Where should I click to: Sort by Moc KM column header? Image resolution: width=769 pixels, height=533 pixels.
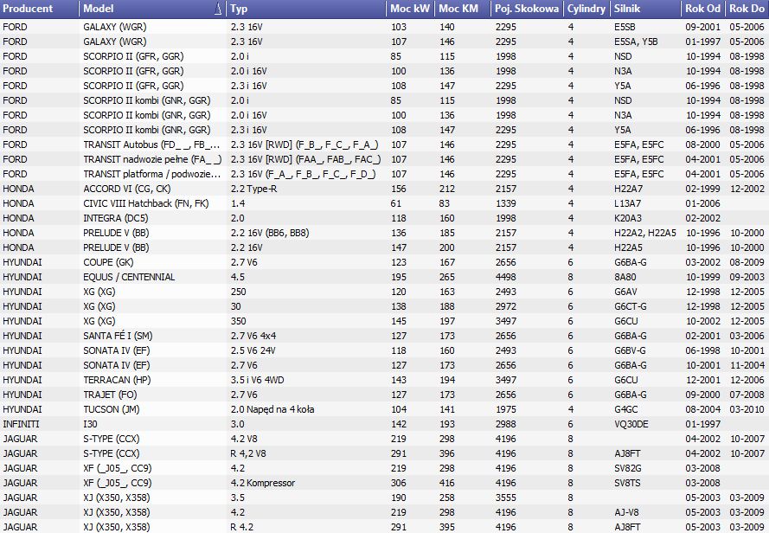coord(462,9)
